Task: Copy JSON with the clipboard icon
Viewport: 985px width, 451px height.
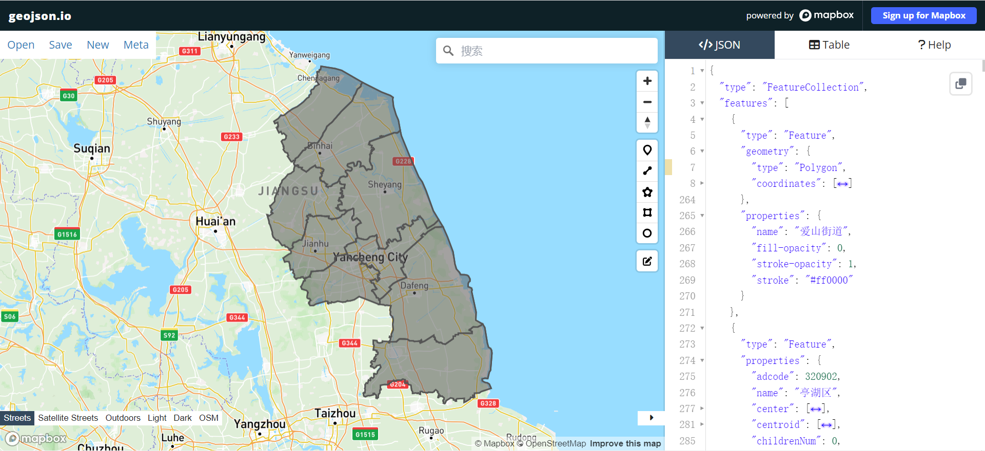Action: 960,83
